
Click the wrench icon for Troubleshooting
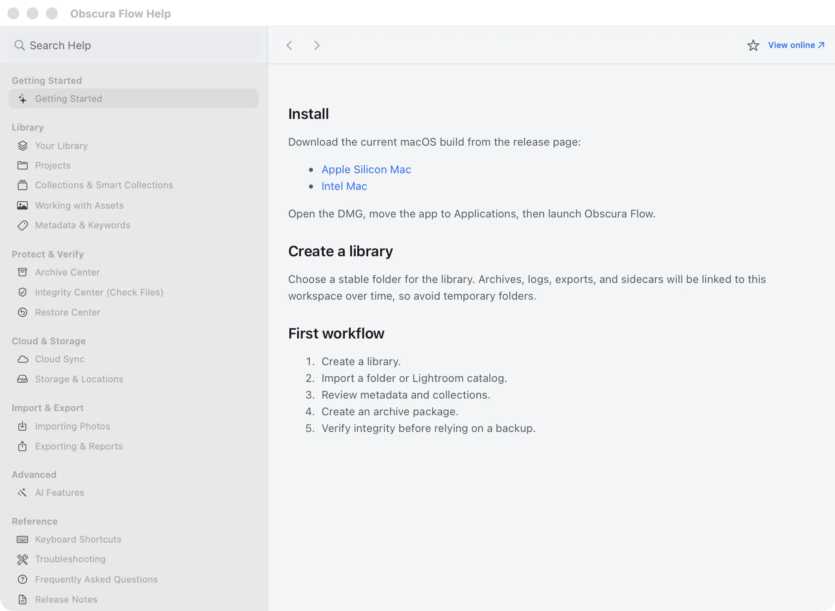pyautogui.click(x=23, y=559)
